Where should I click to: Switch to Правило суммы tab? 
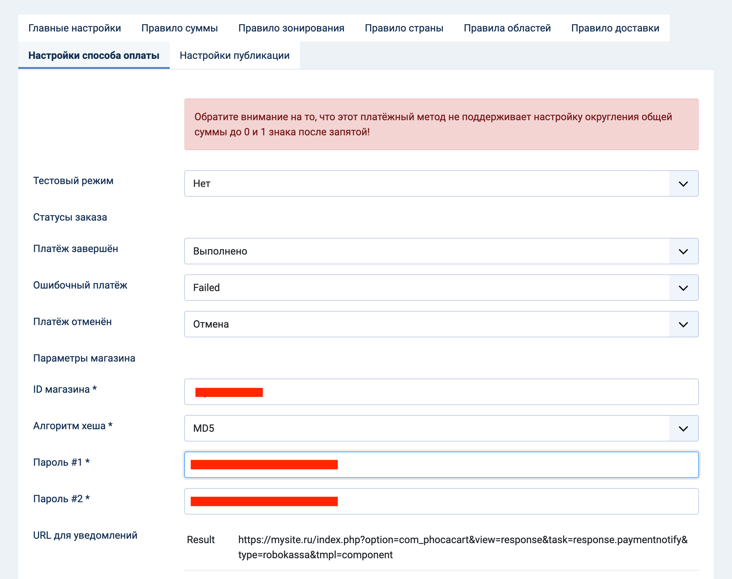click(x=180, y=28)
